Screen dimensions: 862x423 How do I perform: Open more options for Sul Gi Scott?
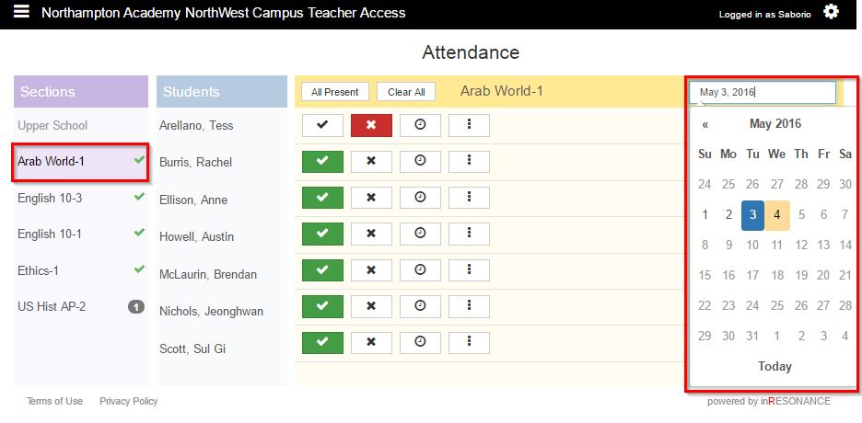(469, 342)
